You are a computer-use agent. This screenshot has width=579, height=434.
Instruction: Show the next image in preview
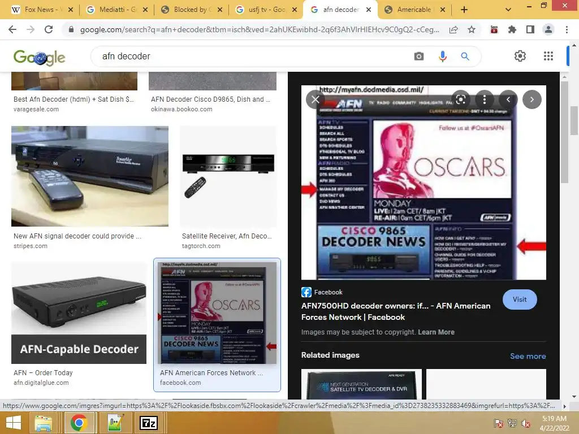click(x=532, y=99)
